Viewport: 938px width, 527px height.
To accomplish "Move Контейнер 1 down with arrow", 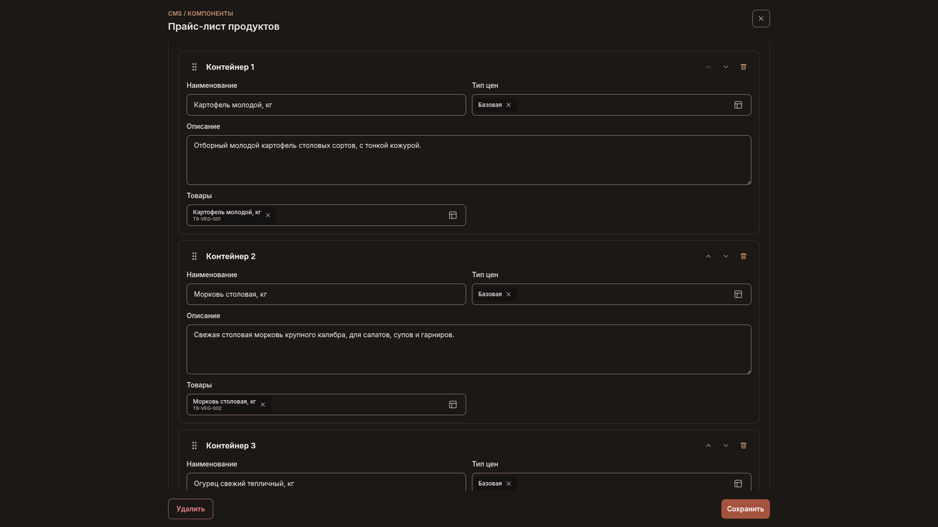I will tap(726, 67).
